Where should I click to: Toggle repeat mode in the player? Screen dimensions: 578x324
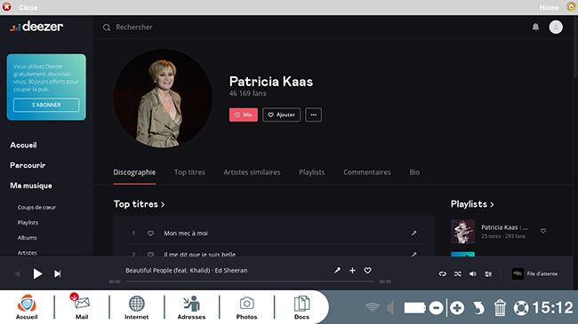click(x=442, y=273)
